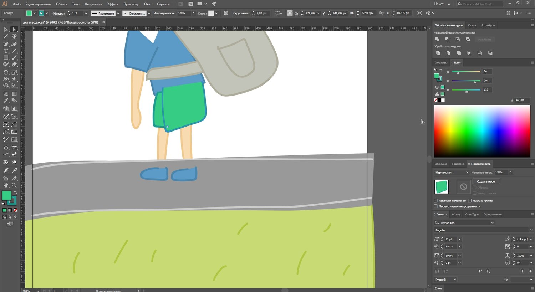535x292 pixels.
Task: Activate the Selection tool (black arrow)
Action: [6, 30]
